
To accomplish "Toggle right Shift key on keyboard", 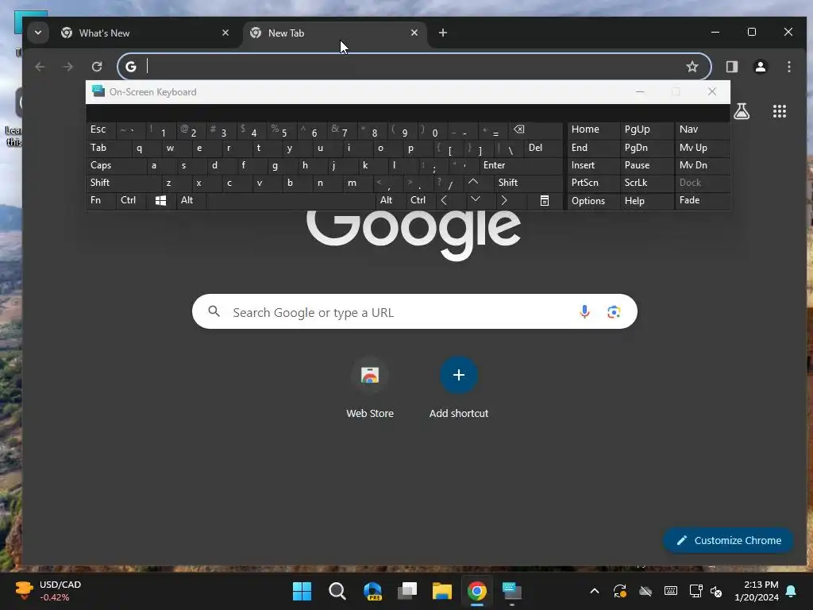I will [528, 183].
